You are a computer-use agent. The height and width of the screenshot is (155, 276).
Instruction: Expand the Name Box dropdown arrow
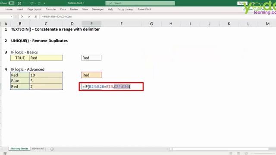[12, 16]
